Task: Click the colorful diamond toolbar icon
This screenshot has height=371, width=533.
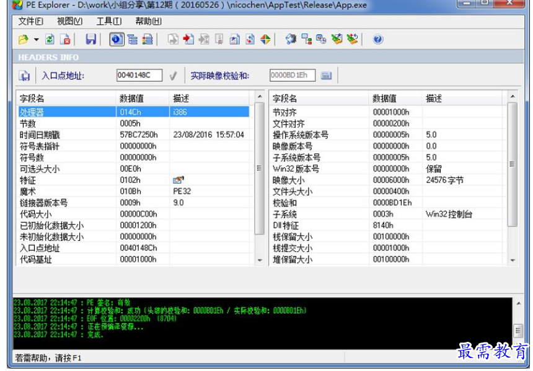Action: tap(265, 40)
